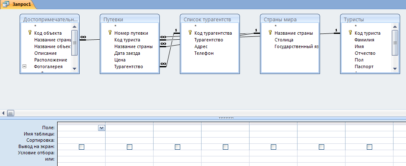This screenshot has width=406, height=166.
Task: Click first column или criteria cell
Action: [81, 159]
